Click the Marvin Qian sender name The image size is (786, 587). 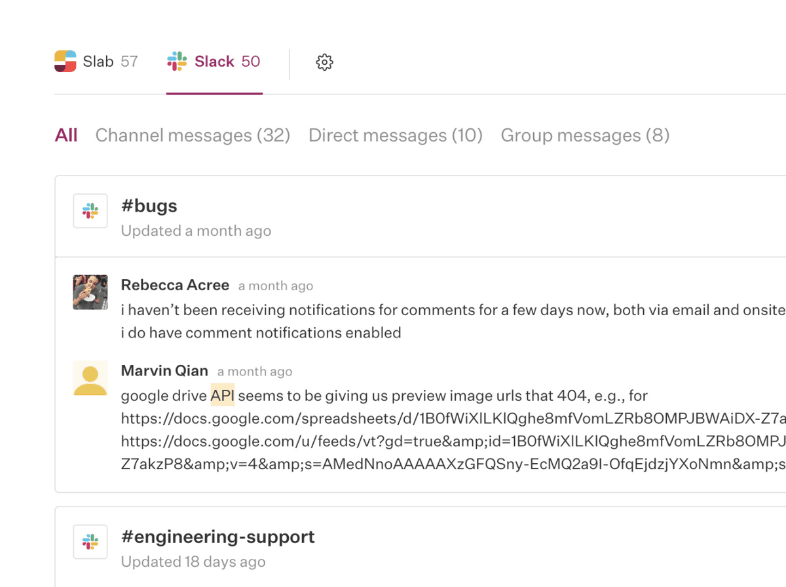(x=164, y=371)
